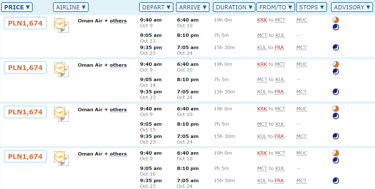This screenshot has height=189, width=375.
Task: Select the first PLN1,674 price button
Action: coord(25,23)
